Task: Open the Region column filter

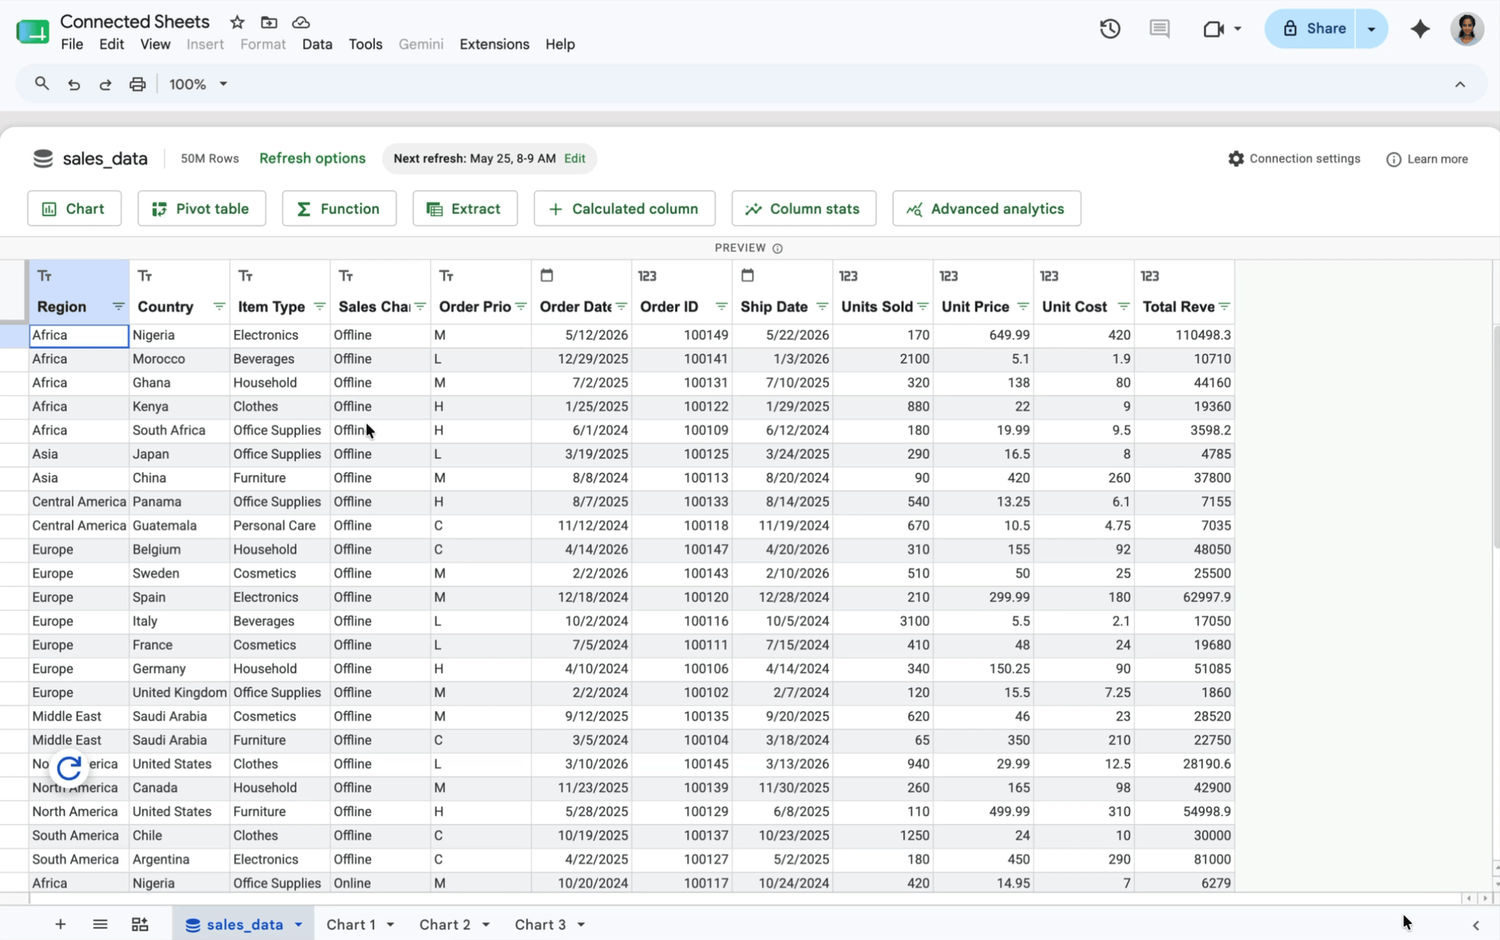Action: (x=118, y=307)
